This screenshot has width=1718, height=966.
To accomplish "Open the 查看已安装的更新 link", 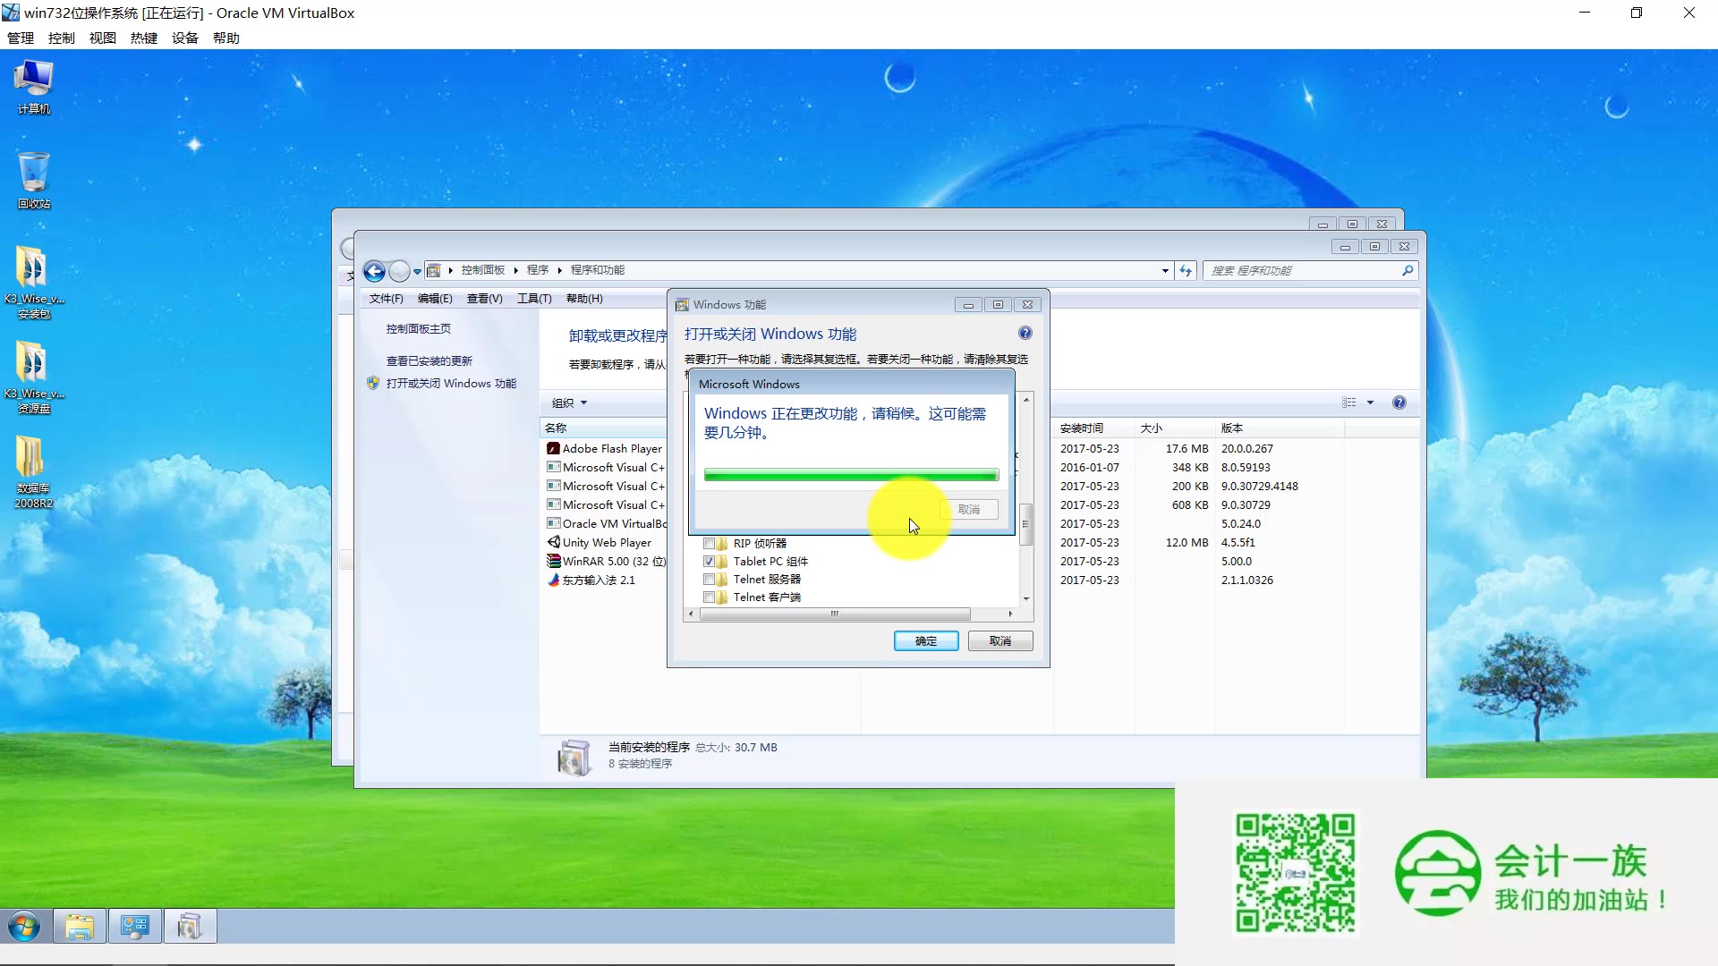I will click(x=429, y=361).
